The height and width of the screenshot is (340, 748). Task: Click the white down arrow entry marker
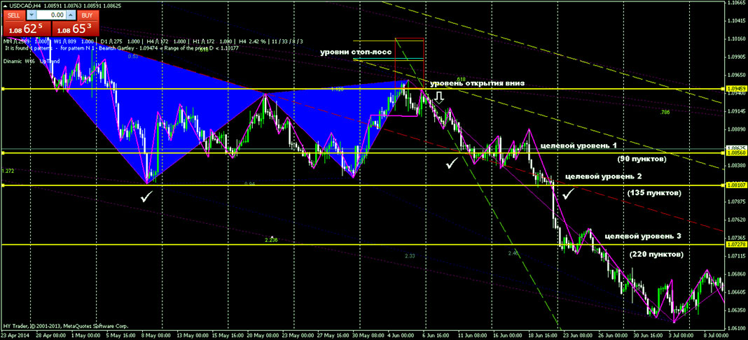[440, 97]
